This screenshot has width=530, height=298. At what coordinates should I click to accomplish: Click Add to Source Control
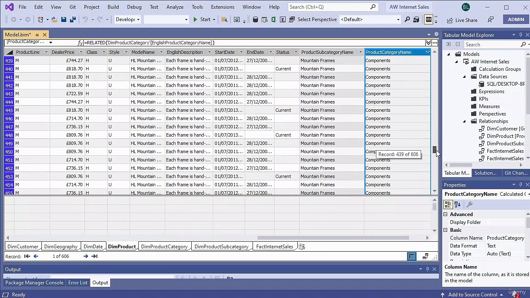click(472, 295)
